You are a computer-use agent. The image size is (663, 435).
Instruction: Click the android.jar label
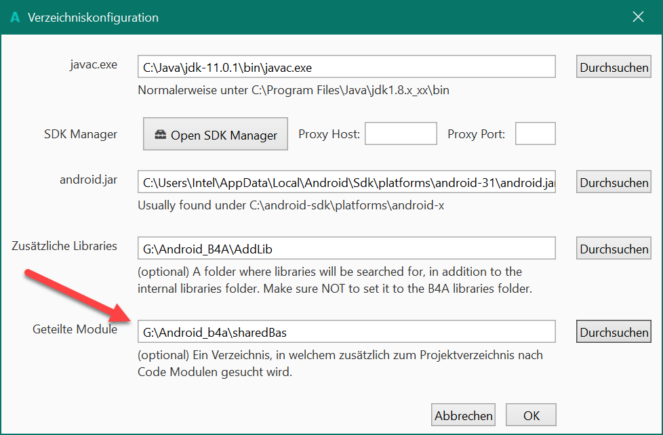point(88,180)
